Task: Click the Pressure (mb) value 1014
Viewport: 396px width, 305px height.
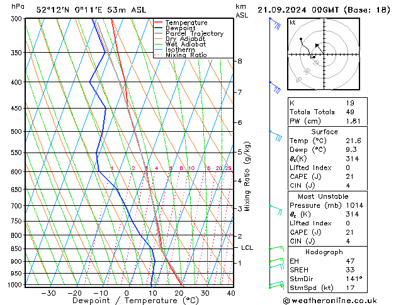Action: click(x=354, y=205)
